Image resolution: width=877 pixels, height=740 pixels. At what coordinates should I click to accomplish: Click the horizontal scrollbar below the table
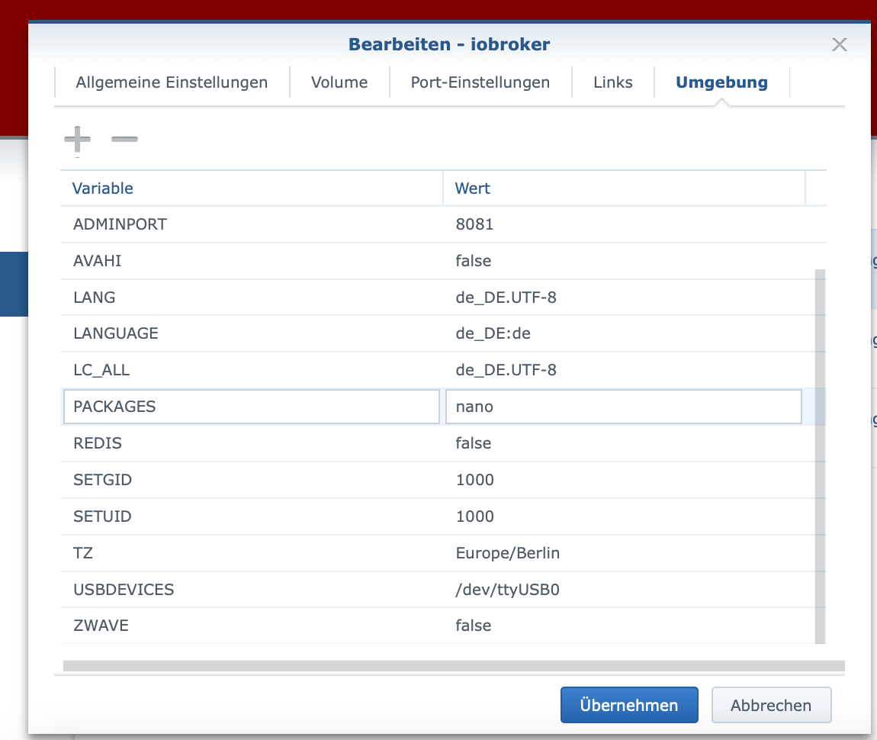pos(454,665)
